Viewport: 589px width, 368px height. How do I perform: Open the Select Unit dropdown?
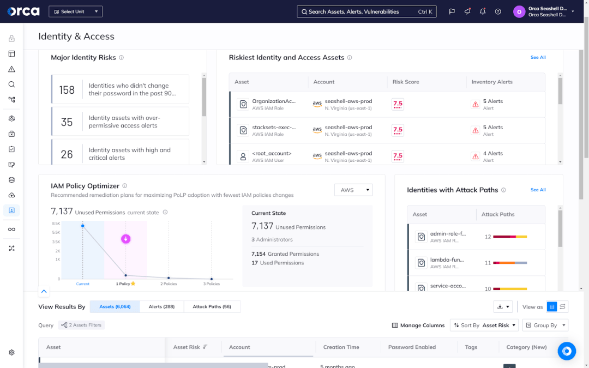[x=75, y=11]
